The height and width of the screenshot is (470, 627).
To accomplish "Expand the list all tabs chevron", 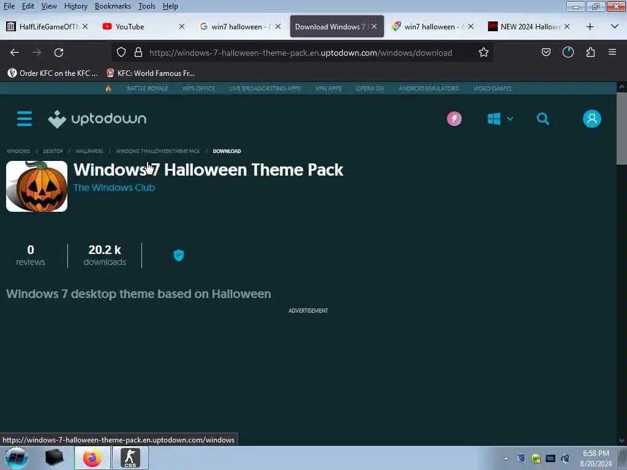I will [x=615, y=27].
